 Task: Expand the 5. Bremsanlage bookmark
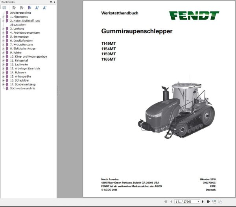(3, 36)
